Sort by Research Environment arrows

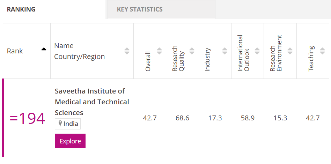click(x=290, y=51)
